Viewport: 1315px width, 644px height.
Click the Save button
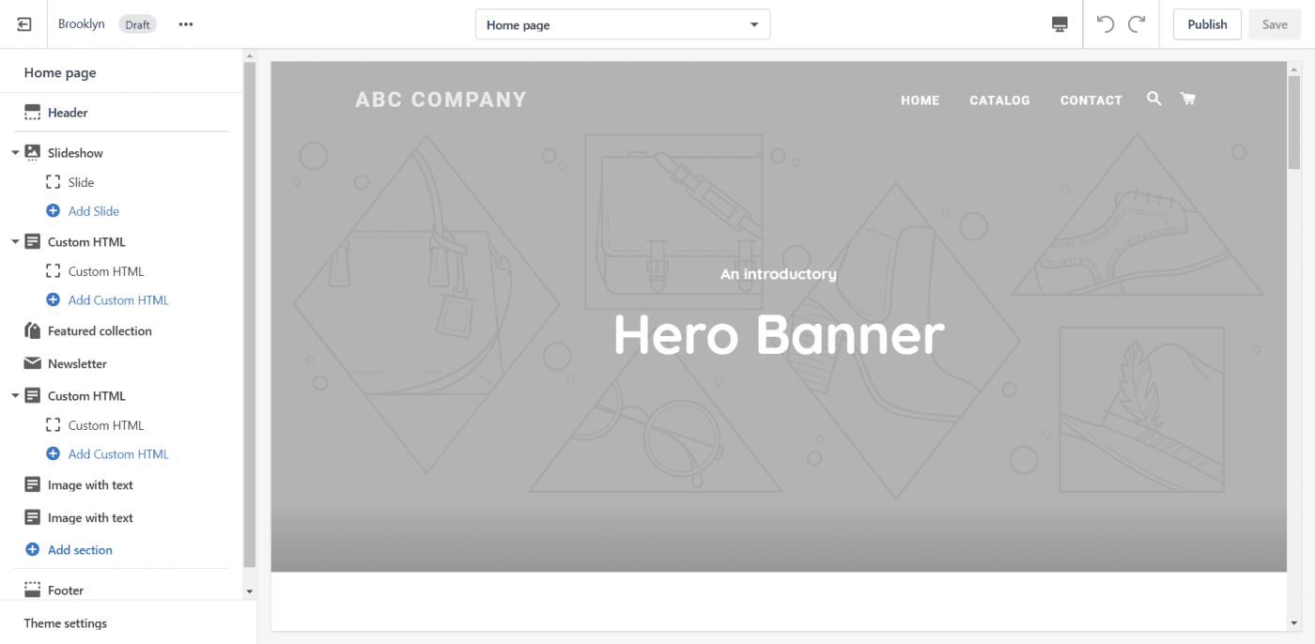(1275, 24)
